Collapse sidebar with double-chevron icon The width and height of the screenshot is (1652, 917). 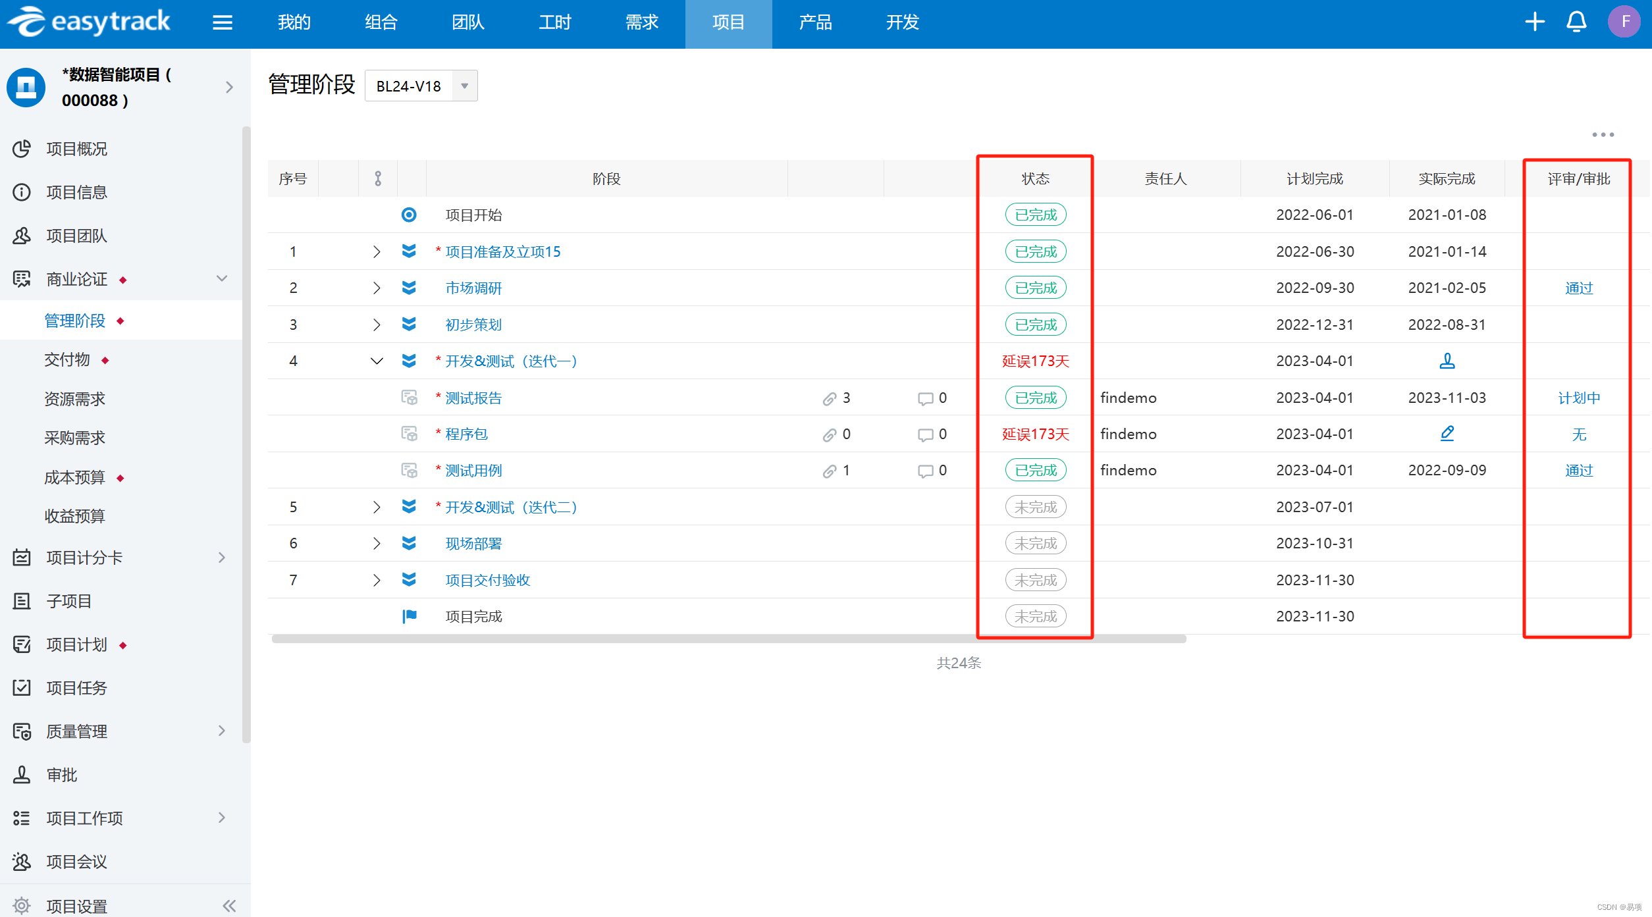click(x=229, y=906)
